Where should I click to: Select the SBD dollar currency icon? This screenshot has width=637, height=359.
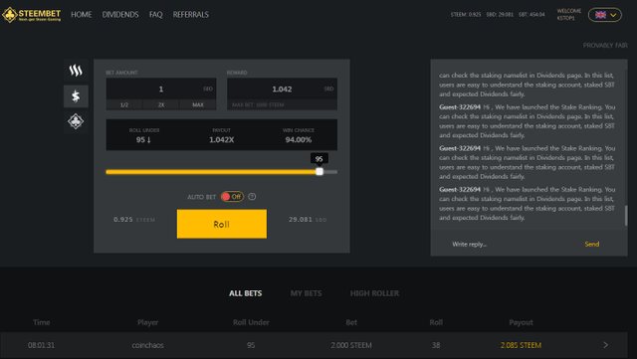point(76,96)
